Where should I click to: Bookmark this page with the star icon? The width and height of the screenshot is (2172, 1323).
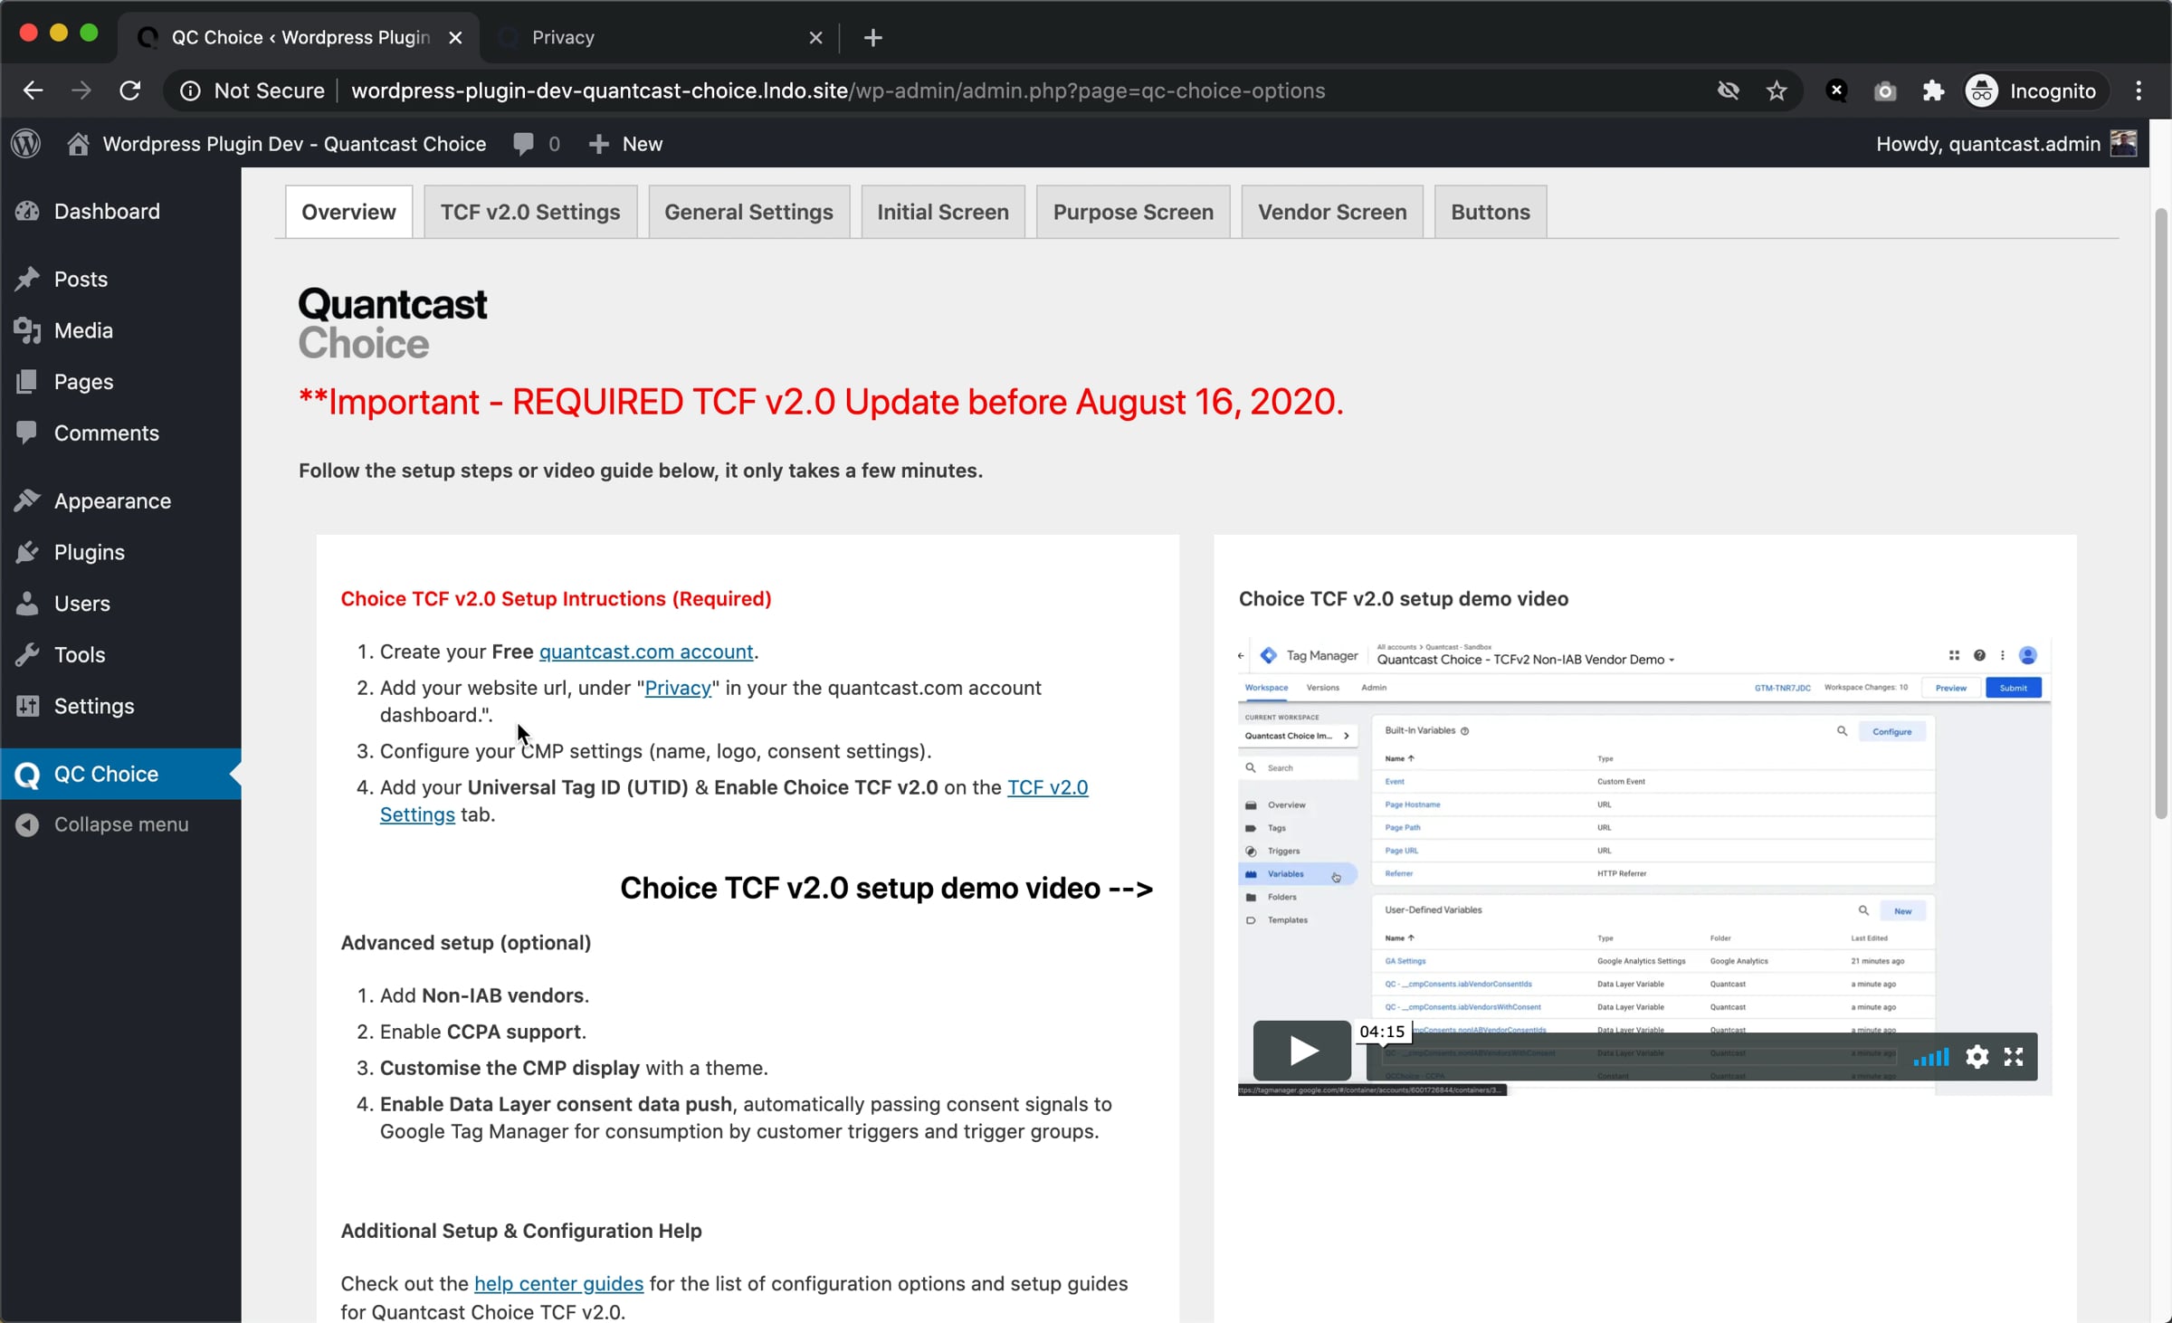[x=1777, y=90]
